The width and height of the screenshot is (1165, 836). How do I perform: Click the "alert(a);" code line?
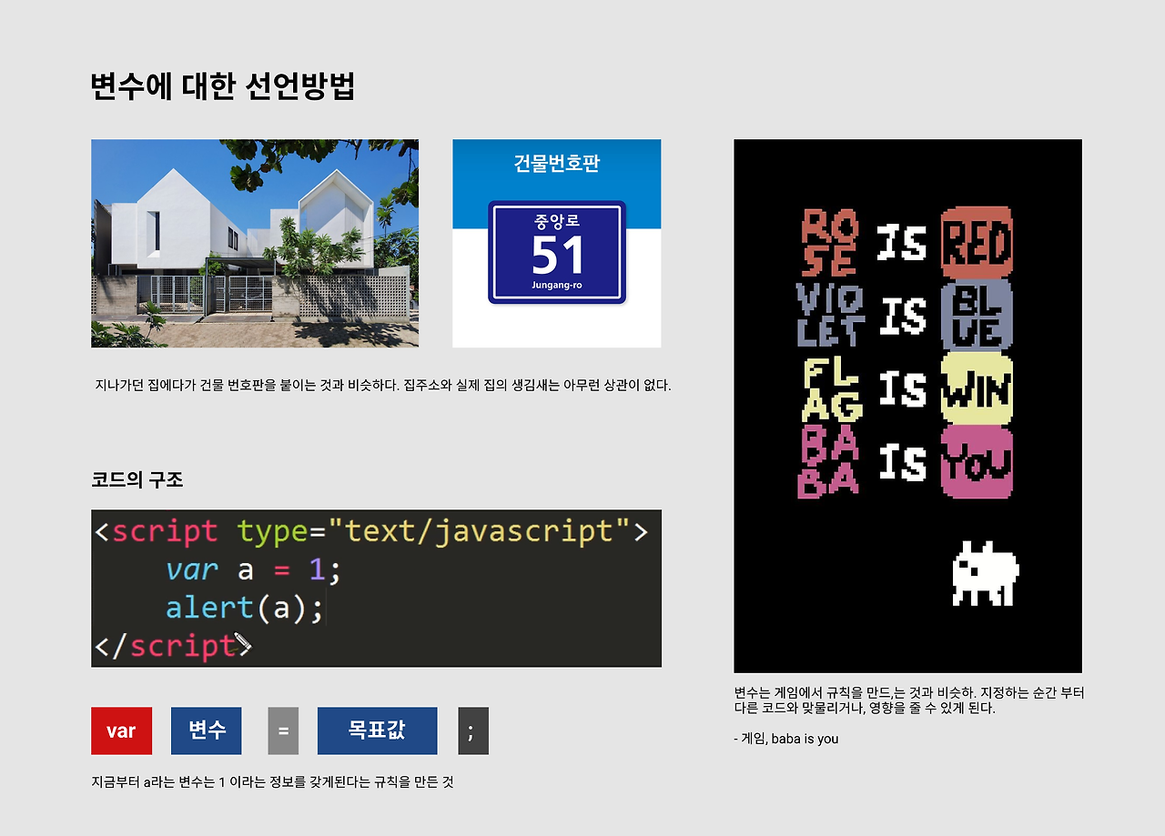[x=244, y=608]
